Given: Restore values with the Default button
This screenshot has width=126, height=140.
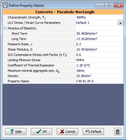Looking at the screenshot, I should click(93, 131).
